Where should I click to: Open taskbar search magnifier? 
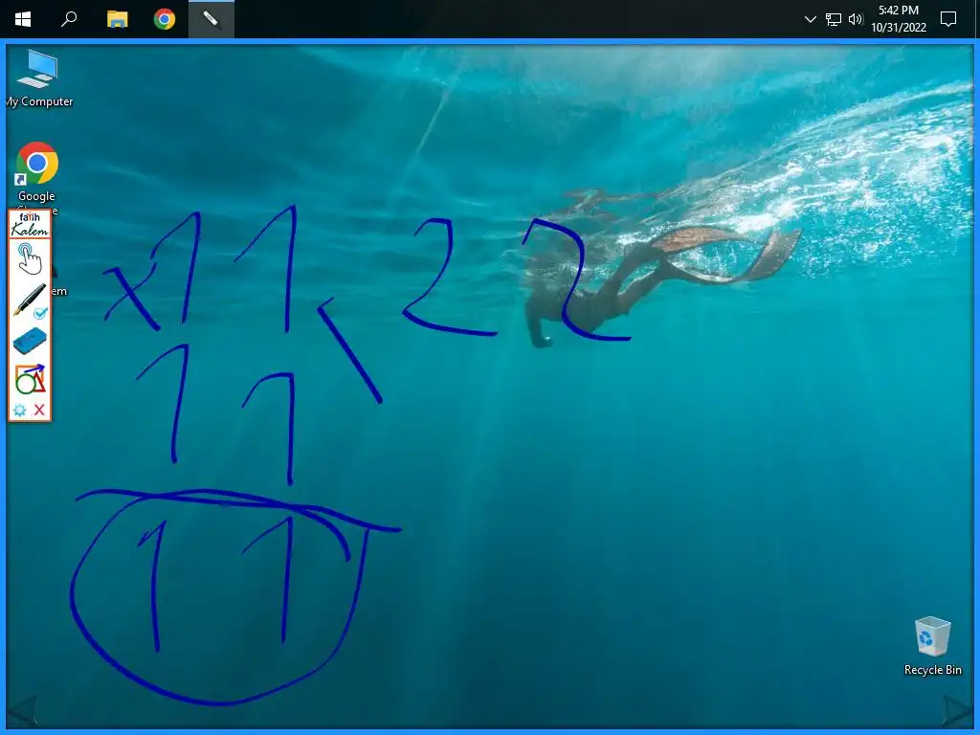69,19
